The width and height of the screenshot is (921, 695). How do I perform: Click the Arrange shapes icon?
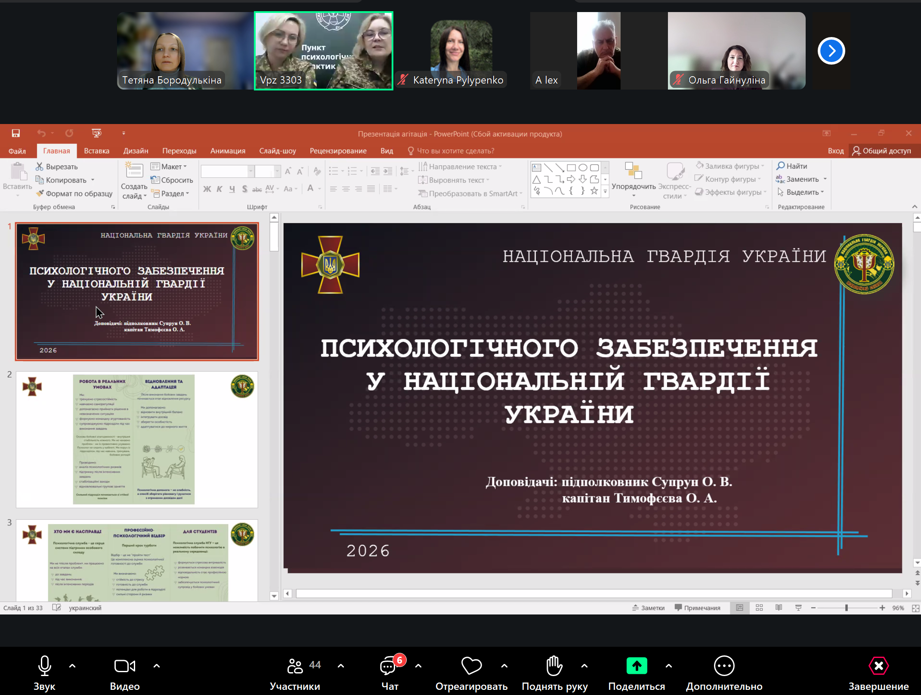(633, 171)
